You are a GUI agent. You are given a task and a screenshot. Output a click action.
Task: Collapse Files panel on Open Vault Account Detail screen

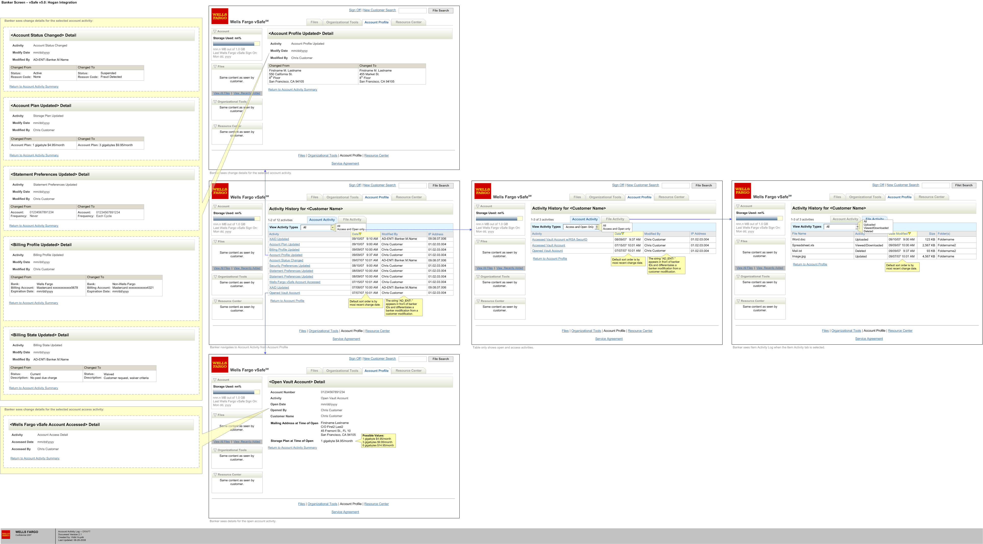(x=215, y=415)
